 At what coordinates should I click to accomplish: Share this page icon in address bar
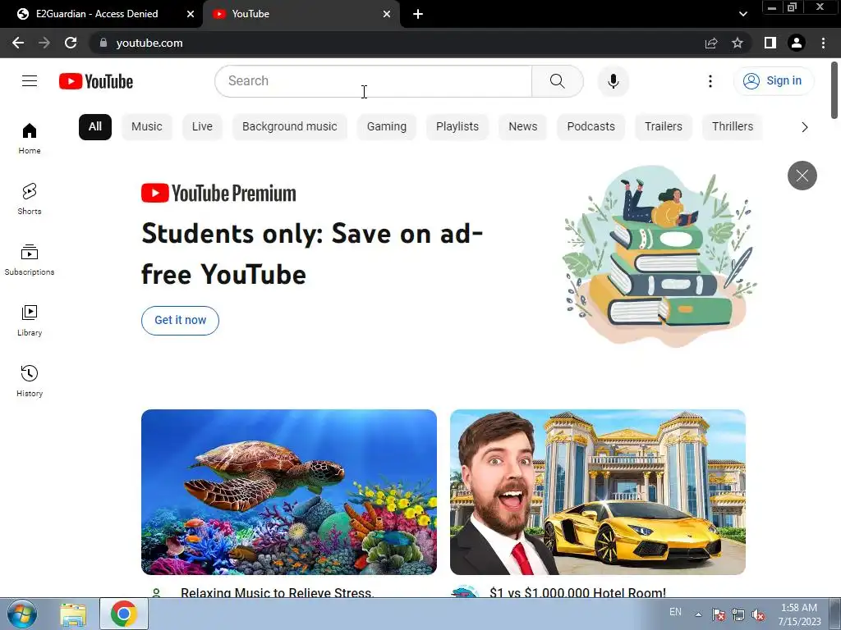click(711, 43)
